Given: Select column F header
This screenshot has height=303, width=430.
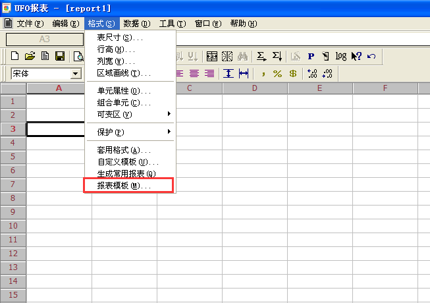Looking at the screenshot, I should coord(385,88).
